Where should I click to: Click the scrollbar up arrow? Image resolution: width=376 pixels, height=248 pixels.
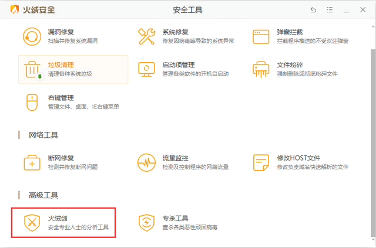373,26
